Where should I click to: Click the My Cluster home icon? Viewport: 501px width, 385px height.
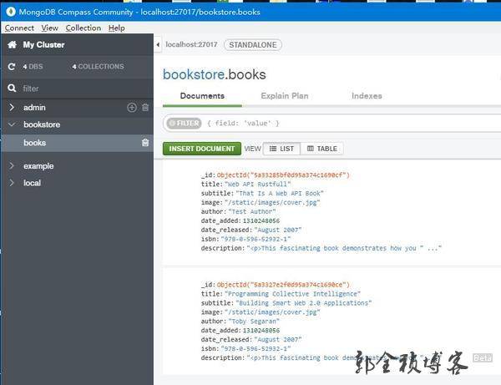point(13,45)
